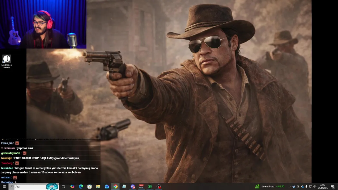Image resolution: width=338 pixels, height=190 pixels.
Task: Open the notification center icon
Action: 332,187
